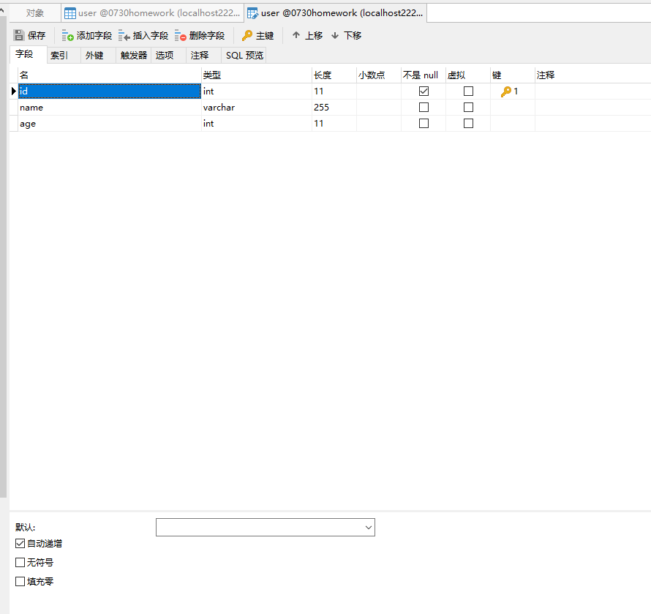Click the row indicator arrow beside id
The width and height of the screenshot is (651, 614).
coord(14,91)
